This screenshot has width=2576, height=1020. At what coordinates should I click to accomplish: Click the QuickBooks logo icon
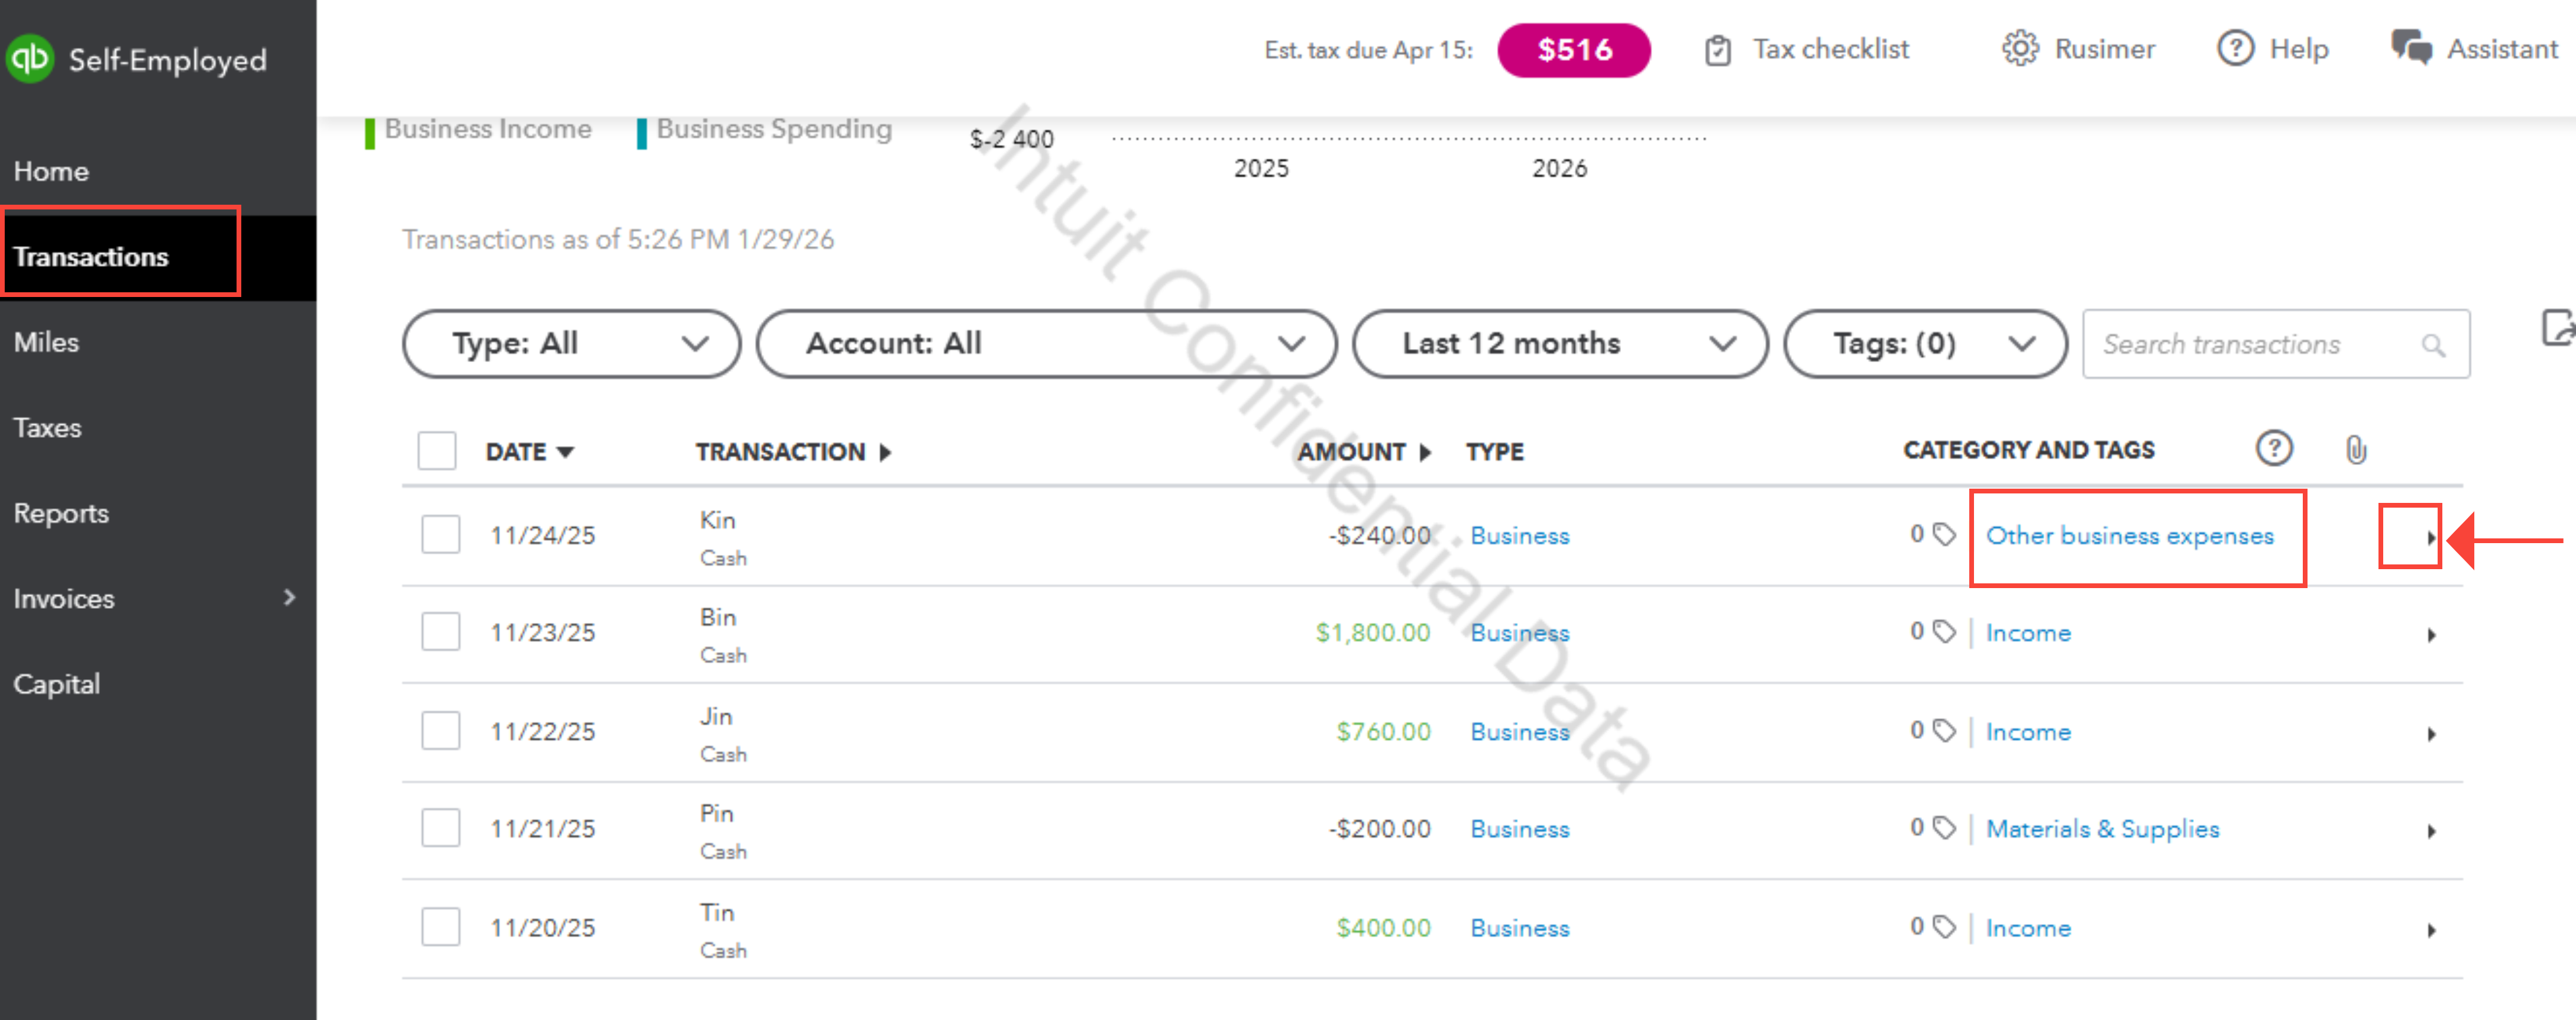(30, 58)
